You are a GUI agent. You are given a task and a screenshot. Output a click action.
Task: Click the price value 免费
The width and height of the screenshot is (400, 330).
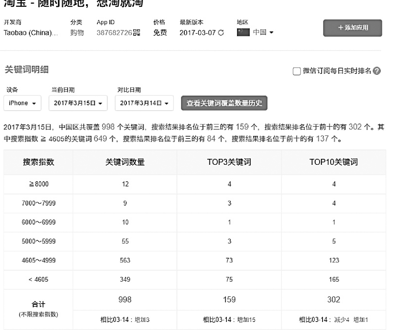[x=160, y=33]
